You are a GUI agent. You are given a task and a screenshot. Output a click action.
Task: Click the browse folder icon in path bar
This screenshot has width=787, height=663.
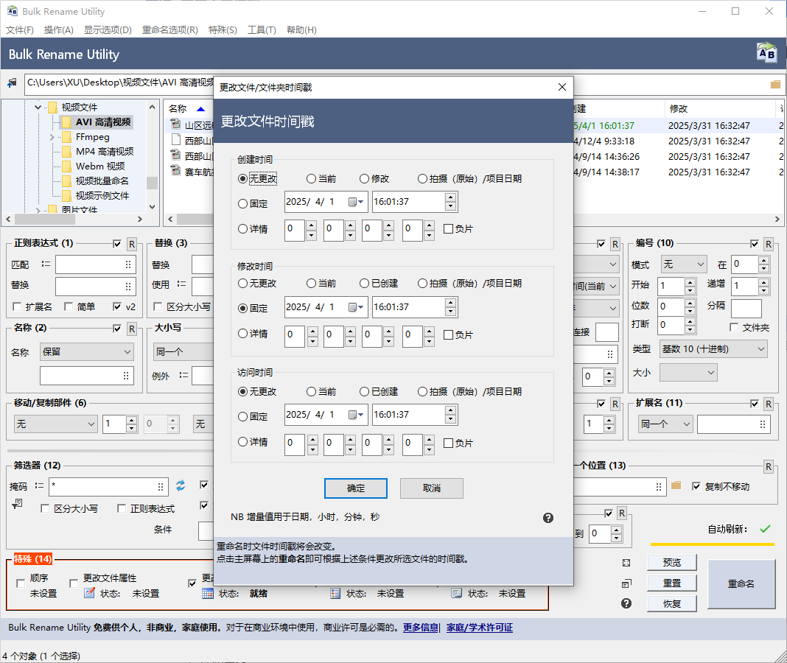775,84
